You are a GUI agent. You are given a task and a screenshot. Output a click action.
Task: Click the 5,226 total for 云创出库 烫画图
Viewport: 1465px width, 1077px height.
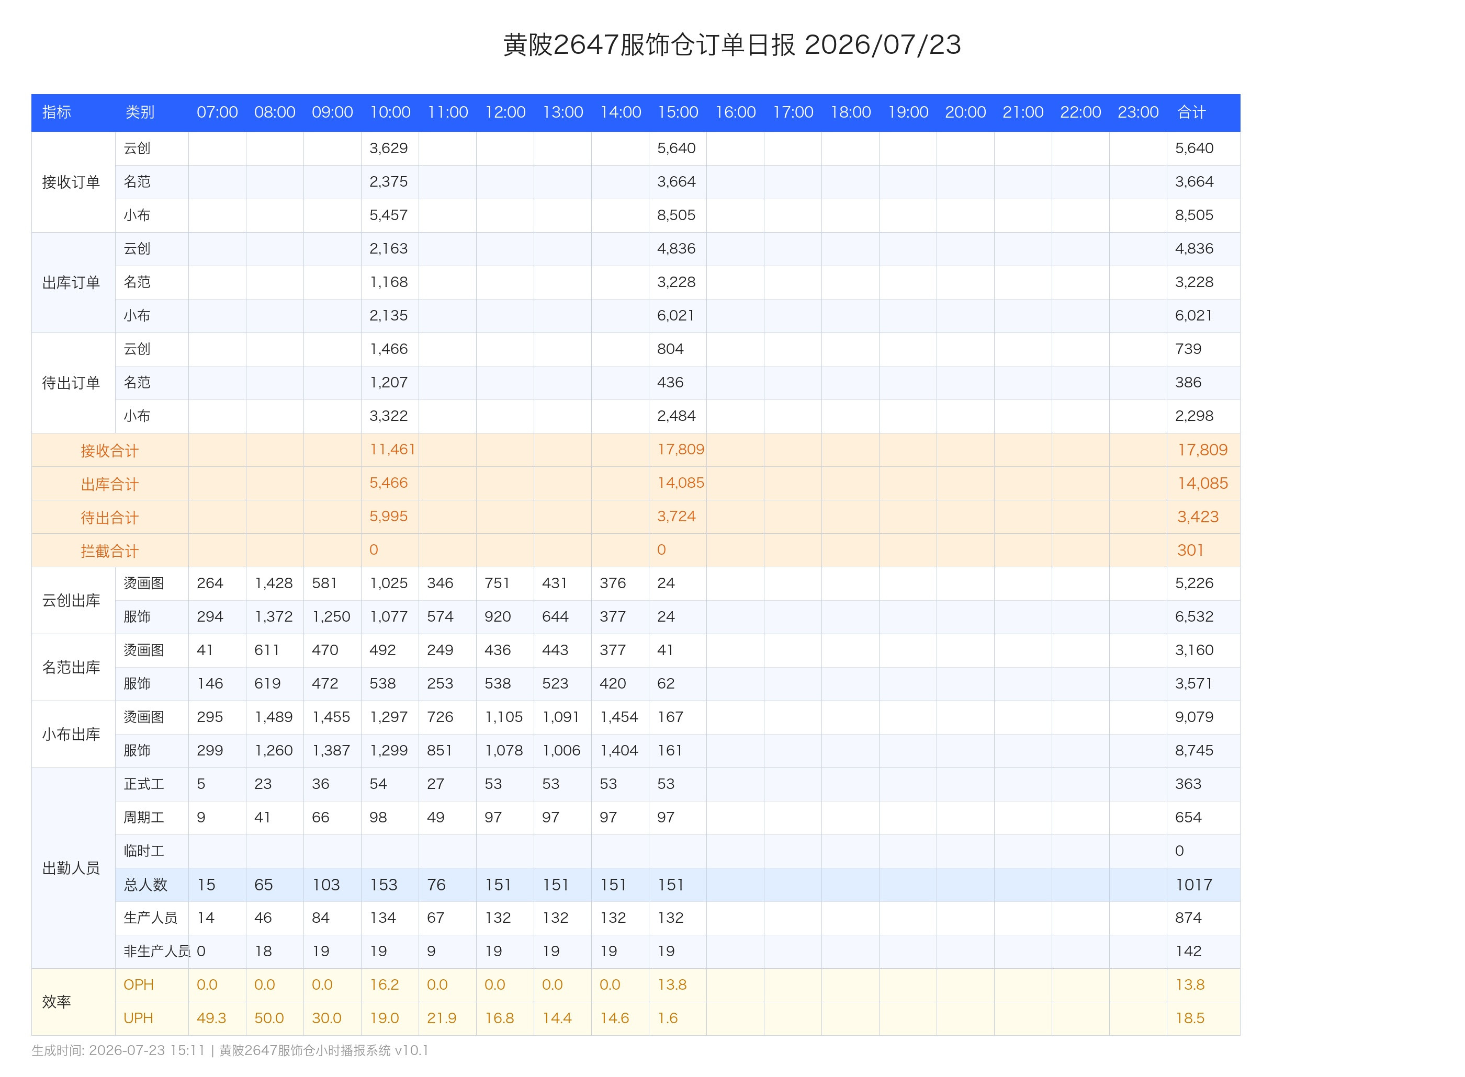1193,583
